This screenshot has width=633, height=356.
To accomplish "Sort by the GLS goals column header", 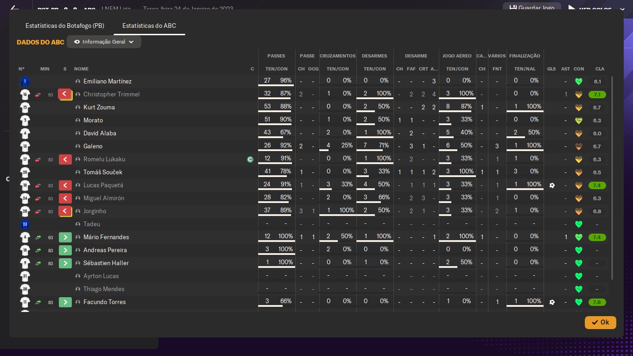I will (551, 69).
